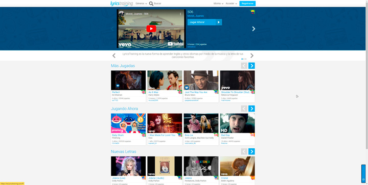Open the Cristal song link

click(224, 178)
